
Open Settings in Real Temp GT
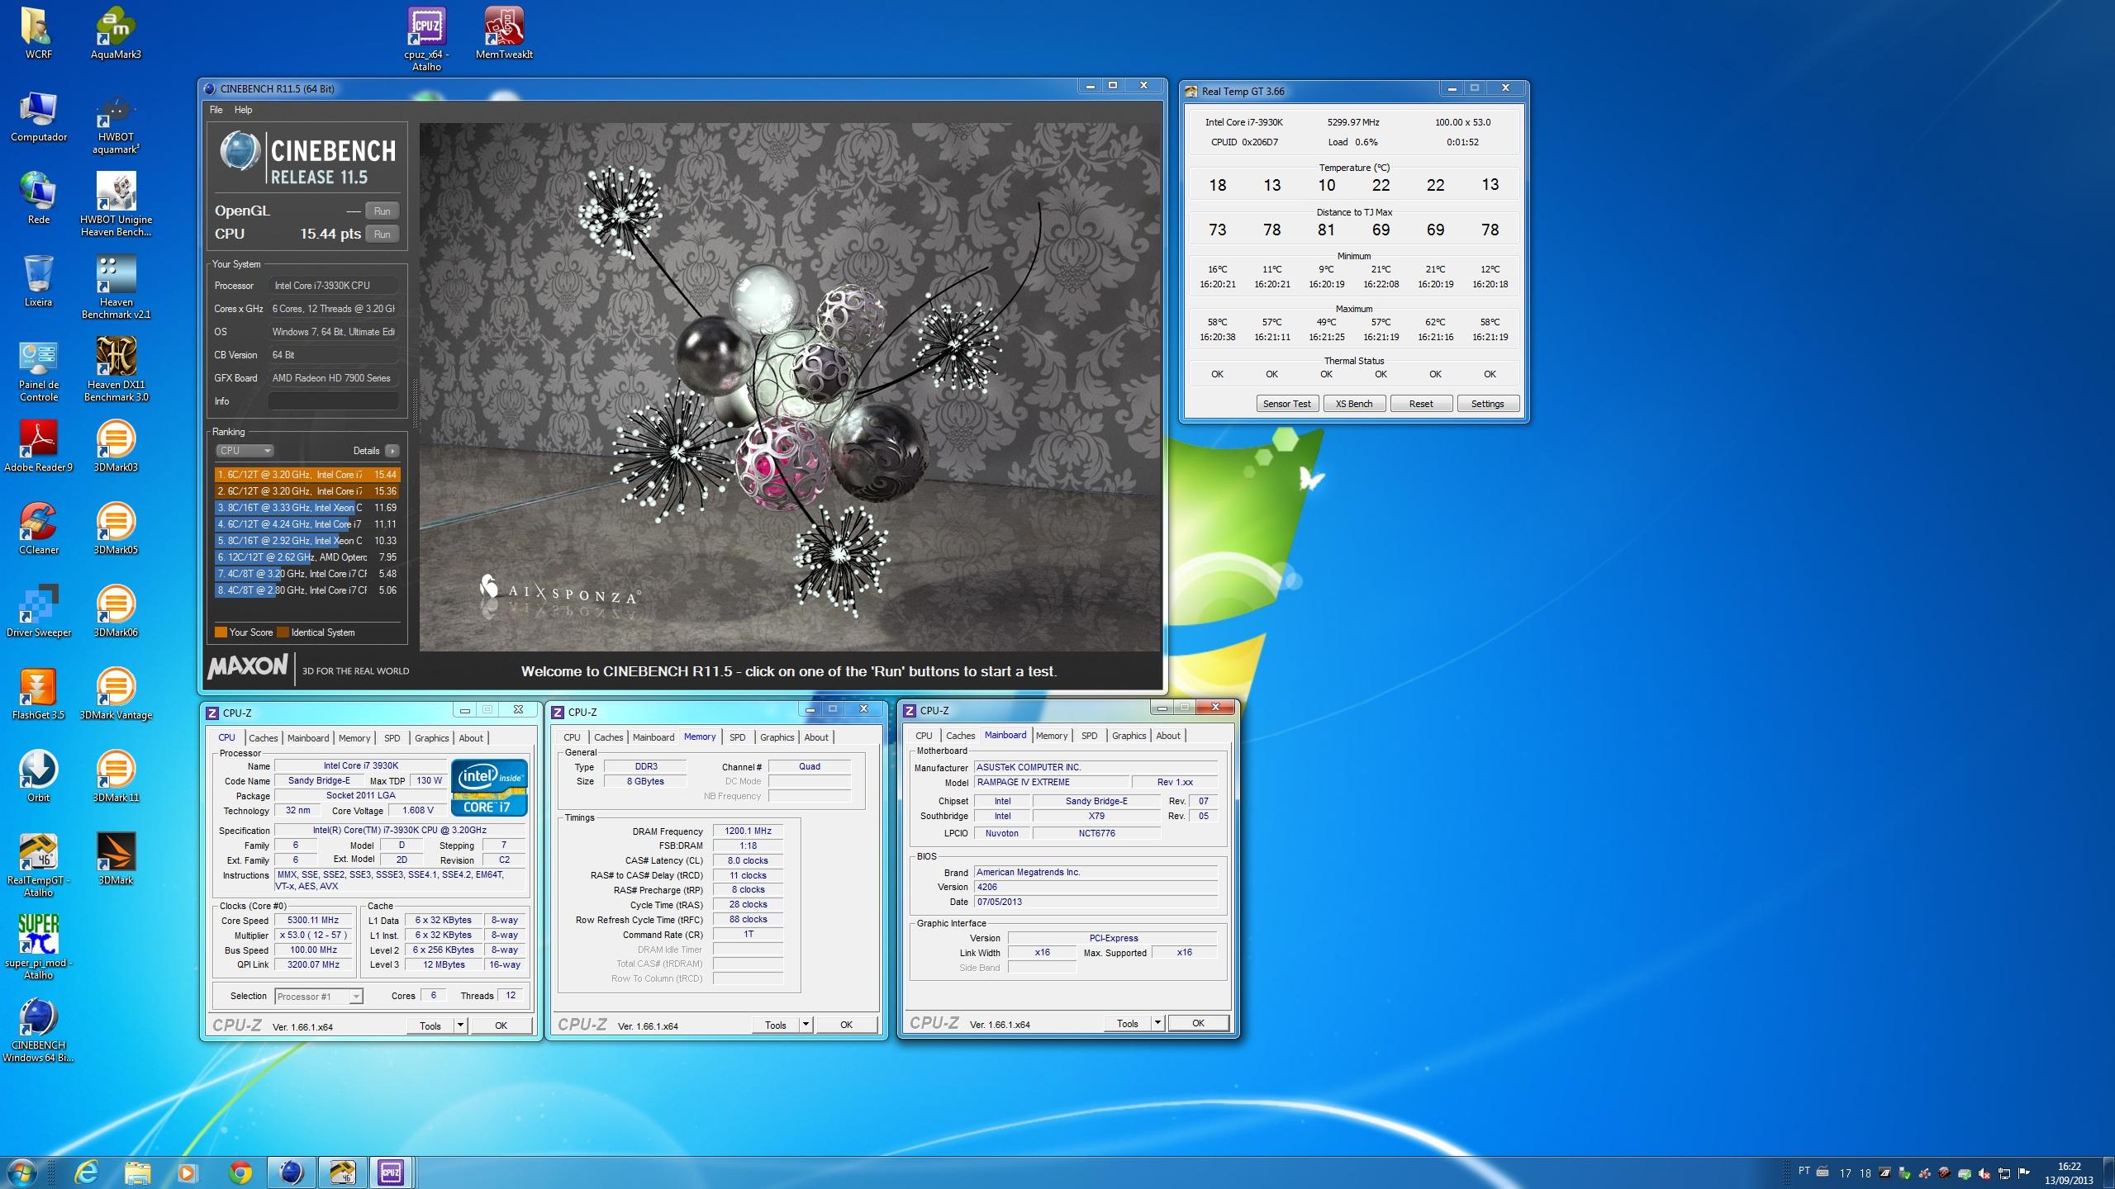click(x=1487, y=404)
